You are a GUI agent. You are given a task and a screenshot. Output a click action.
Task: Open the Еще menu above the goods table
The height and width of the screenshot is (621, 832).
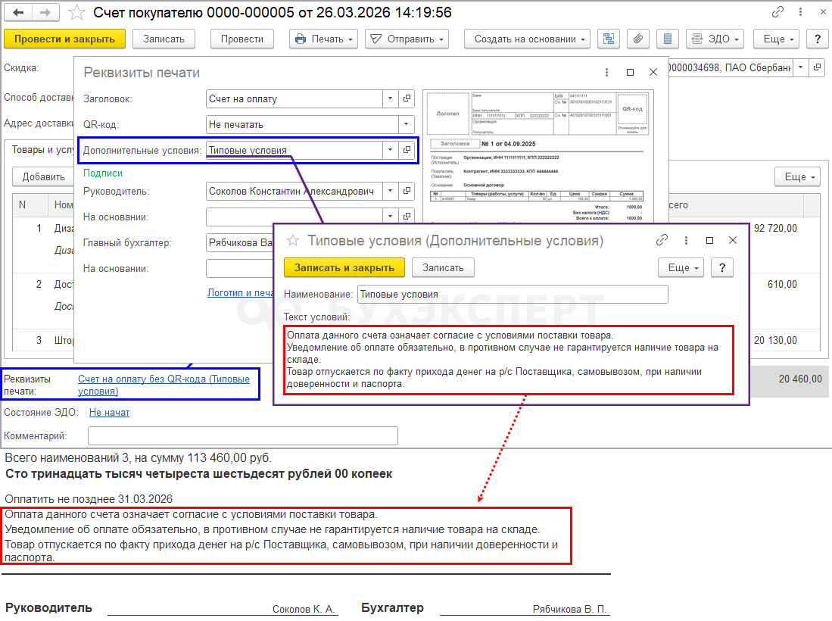point(797,176)
